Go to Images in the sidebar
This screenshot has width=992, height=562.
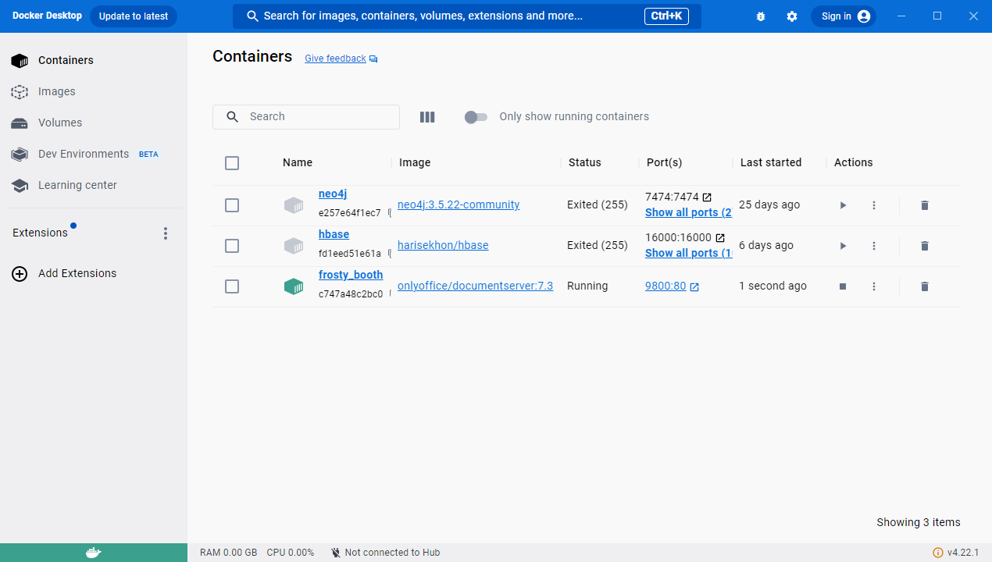(56, 91)
